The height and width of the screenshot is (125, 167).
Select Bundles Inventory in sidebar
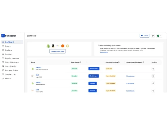click(x=12, y=58)
